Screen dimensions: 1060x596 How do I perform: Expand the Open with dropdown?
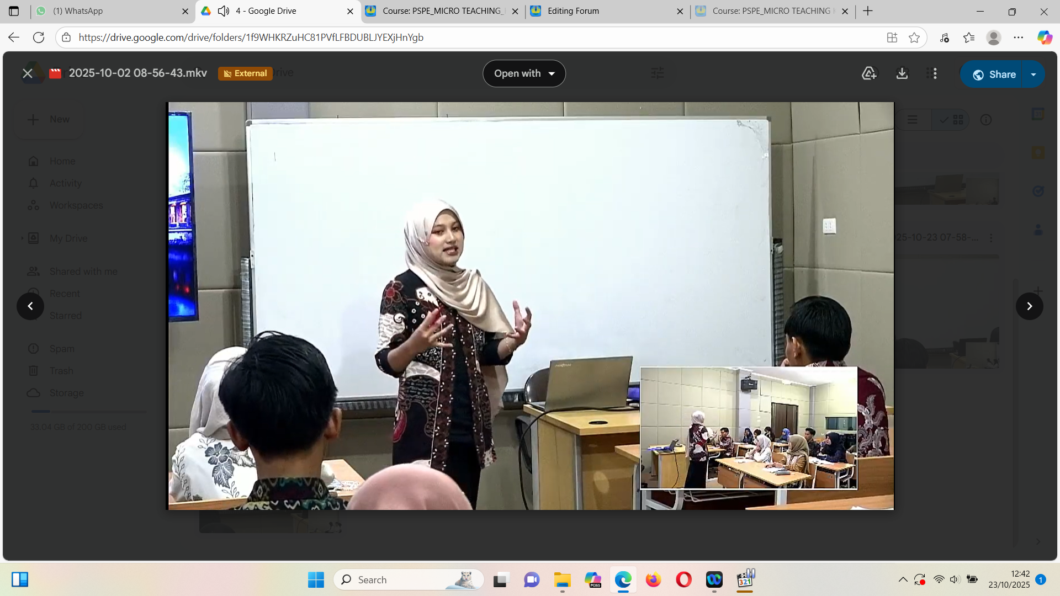click(x=524, y=73)
